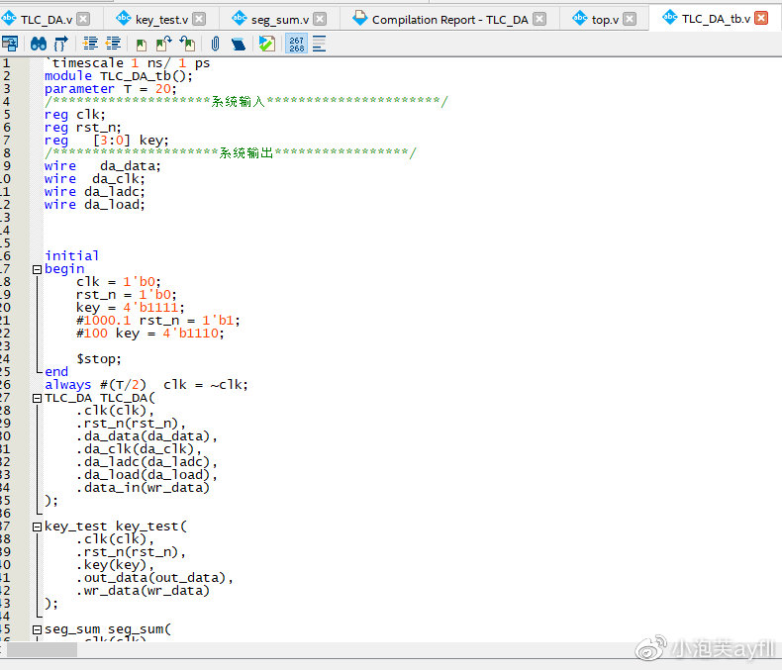The image size is (782, 670).
Task: Click the 'always' keyword in code
Action: (x=68, y=385)
